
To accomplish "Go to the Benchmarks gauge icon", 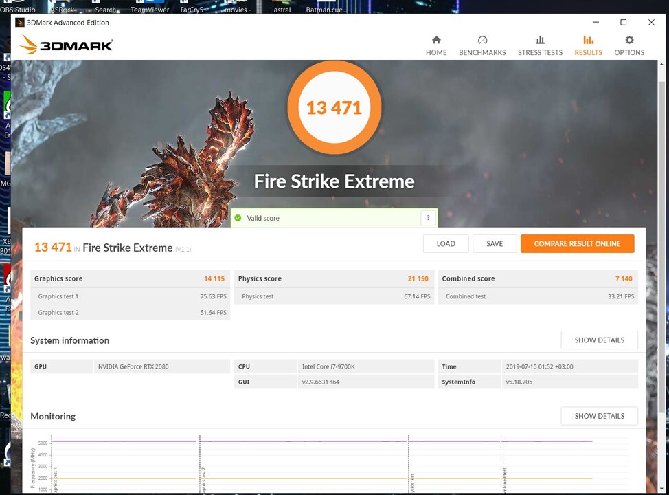I will click(482, 40).
